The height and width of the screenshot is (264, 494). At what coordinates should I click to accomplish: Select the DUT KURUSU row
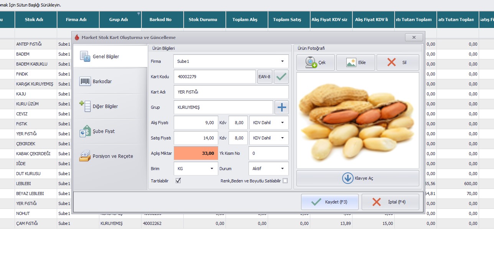click(x=36, y=174)
